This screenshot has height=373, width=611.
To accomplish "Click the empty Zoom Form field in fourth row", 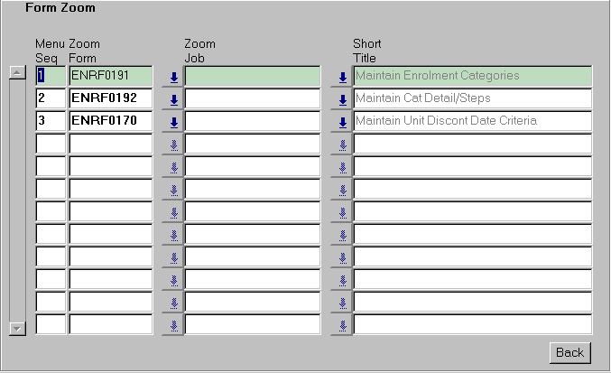I will 110,144.
